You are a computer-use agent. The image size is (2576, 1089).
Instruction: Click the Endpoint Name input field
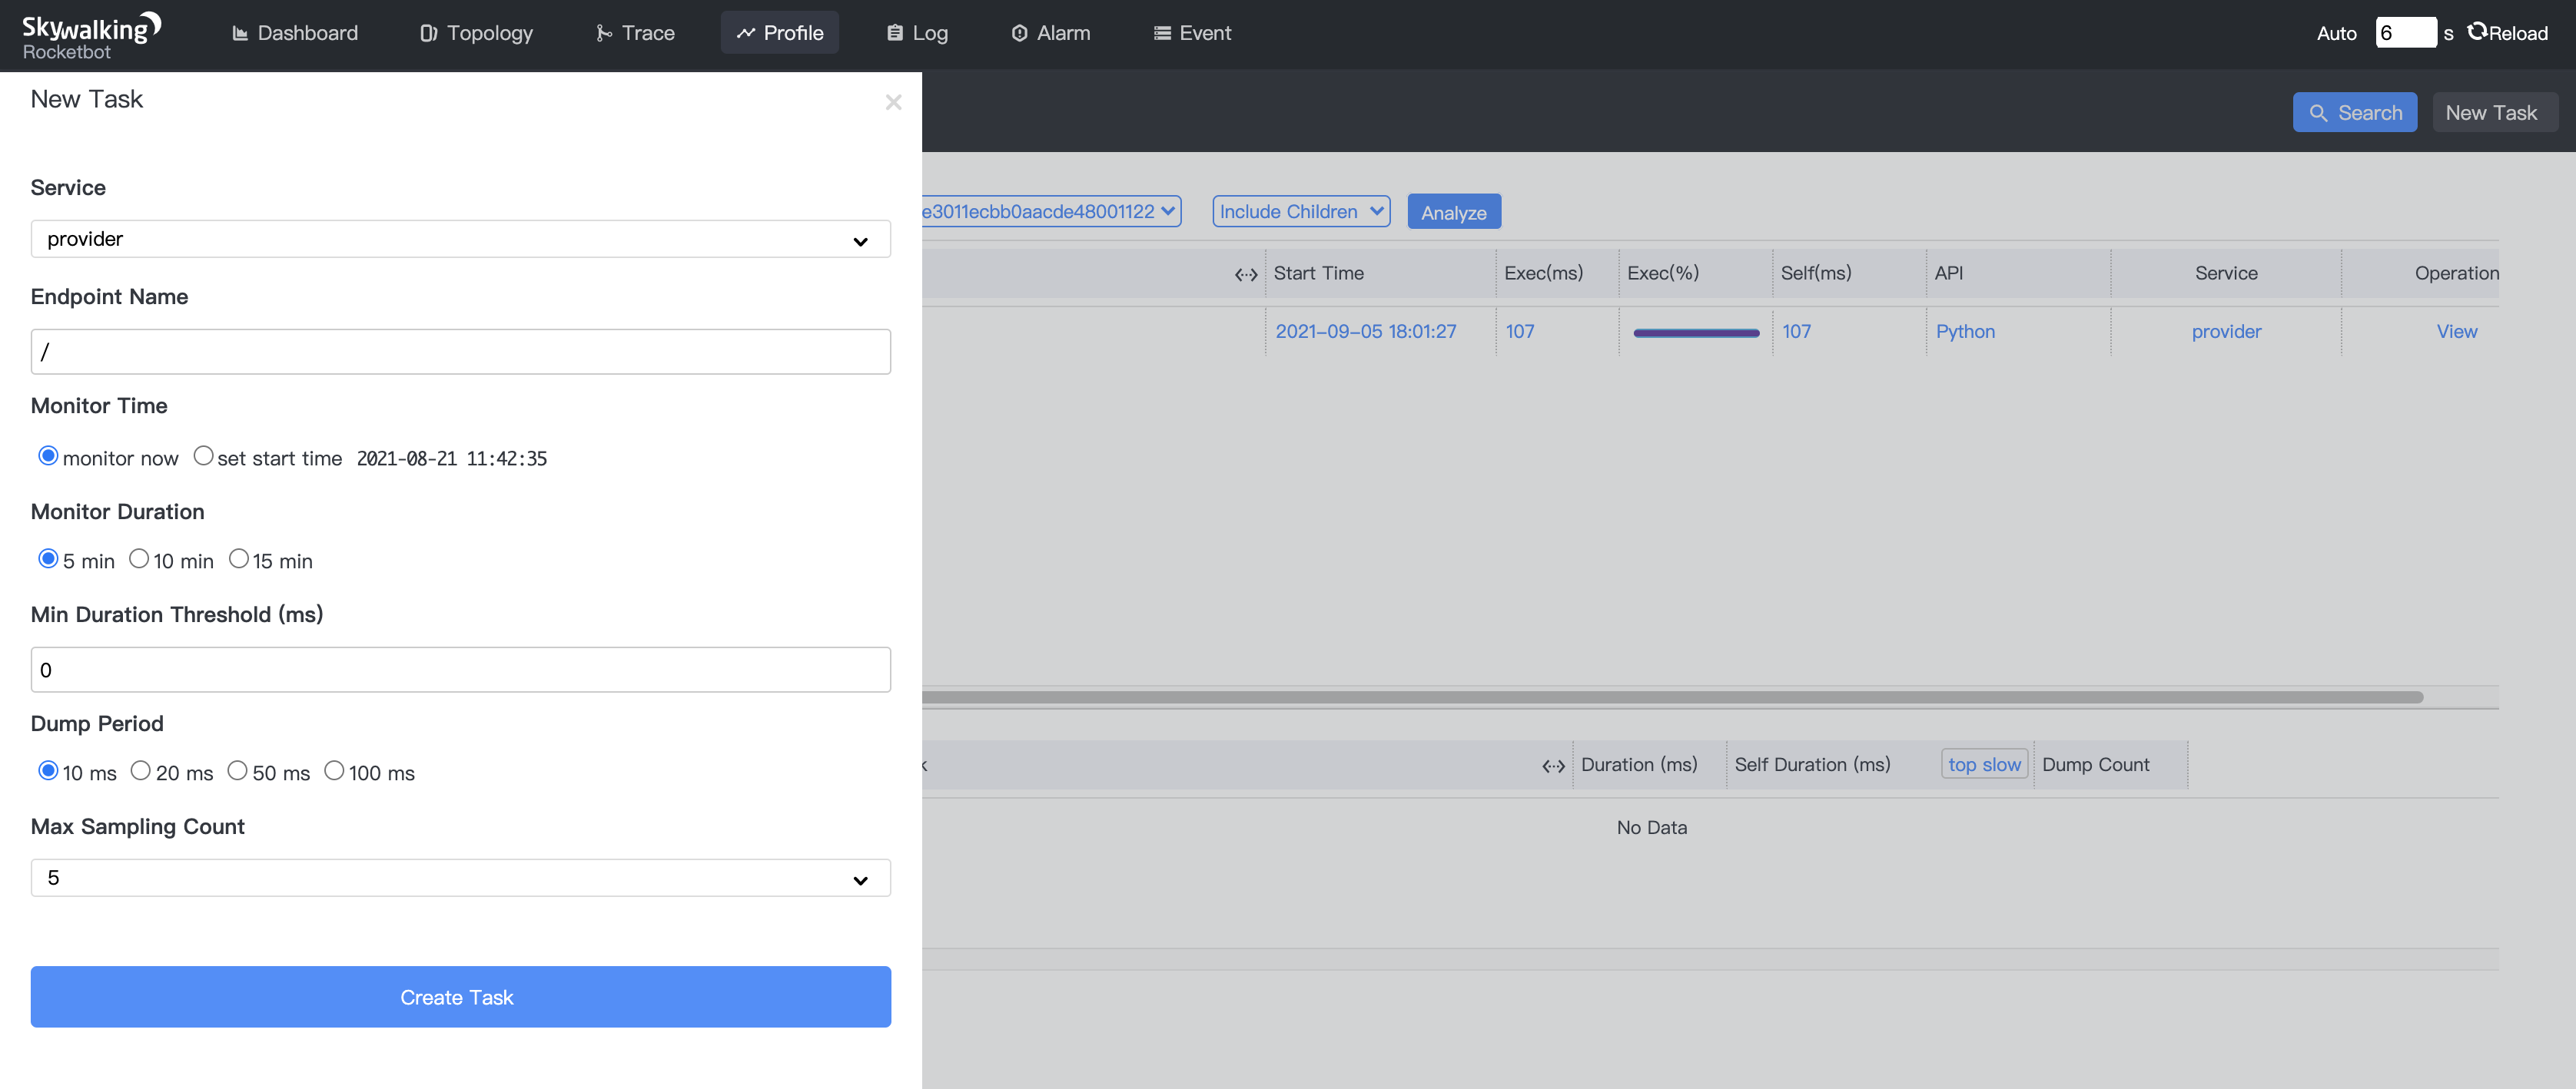point(460,352)
